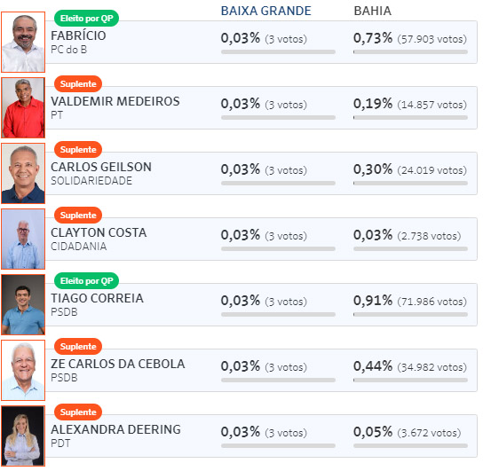Open Clayton Costa's candidate photo
Image resolution: width=483 pixels, height=471 pixels.
tap(23, 239)
